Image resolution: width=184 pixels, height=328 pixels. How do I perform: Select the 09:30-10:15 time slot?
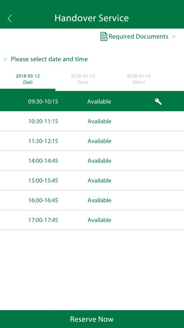(x=92, y=101)
